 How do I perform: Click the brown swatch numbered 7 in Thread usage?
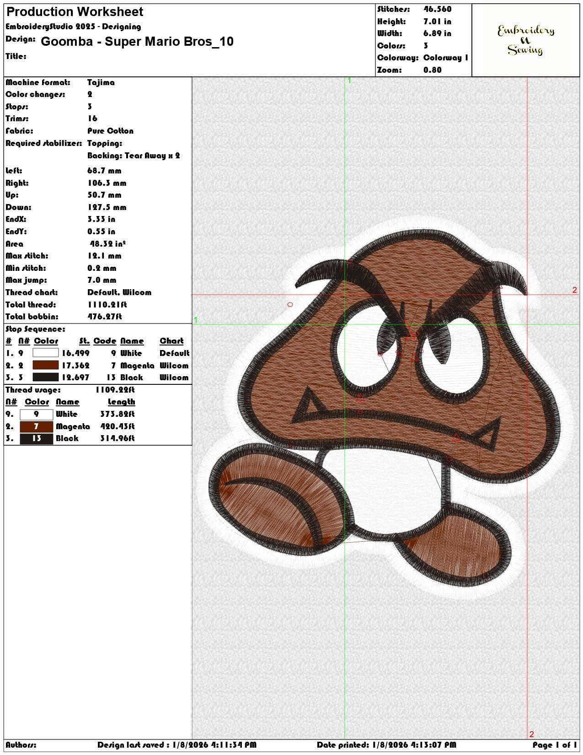[36, 426]
